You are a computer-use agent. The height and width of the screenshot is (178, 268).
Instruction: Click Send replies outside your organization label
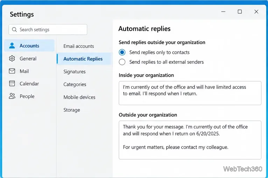[x=162, y=42]
